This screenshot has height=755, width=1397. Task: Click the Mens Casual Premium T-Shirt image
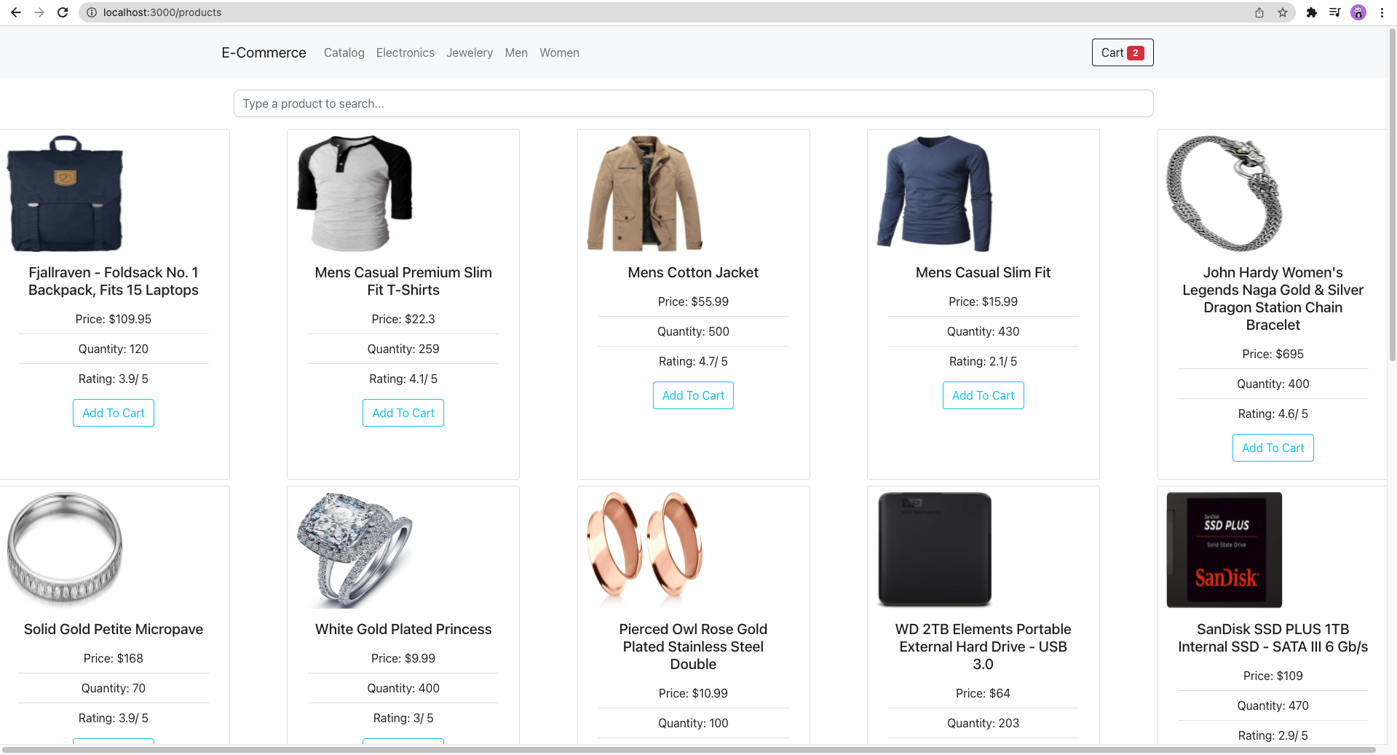pyautogui.click(x=355, y=194)
